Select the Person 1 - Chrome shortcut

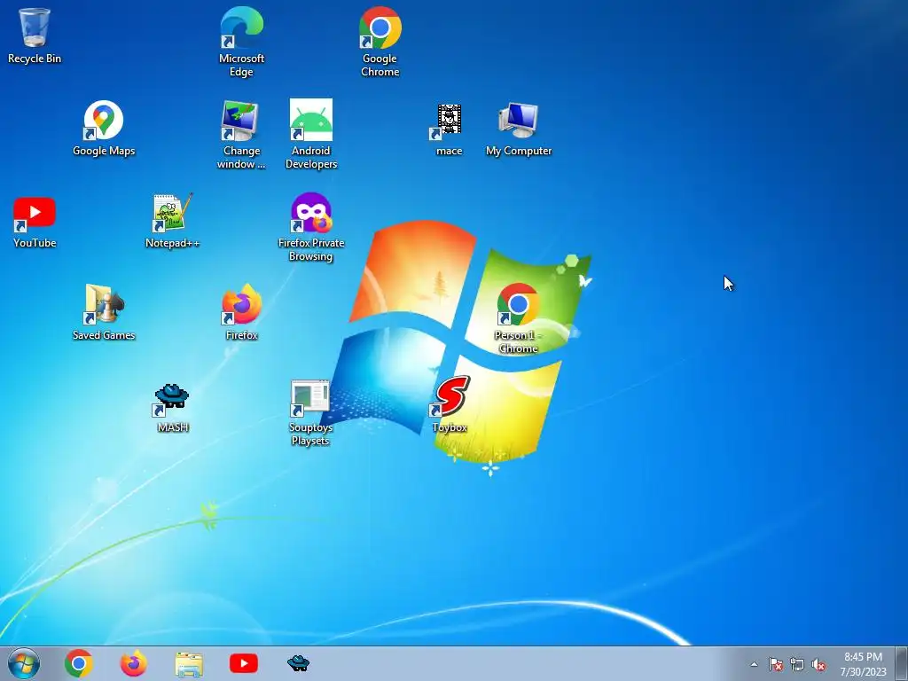[517, 318]
